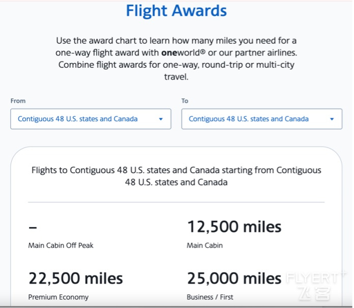Click the From dropdown arrow icon

(x=161, y=119)
